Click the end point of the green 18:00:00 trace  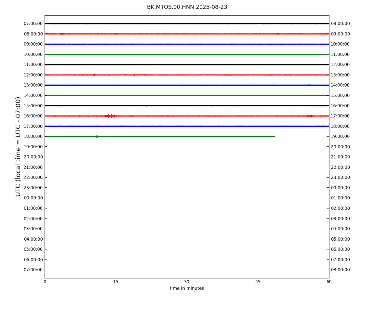[274, 137]
